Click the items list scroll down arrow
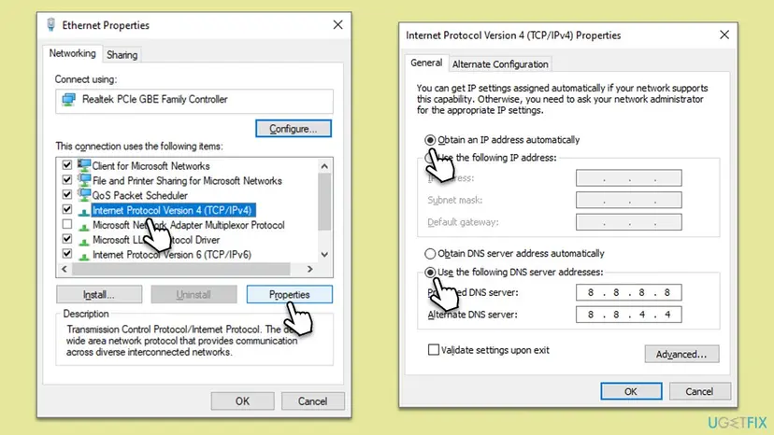 (x=324, y=255)
